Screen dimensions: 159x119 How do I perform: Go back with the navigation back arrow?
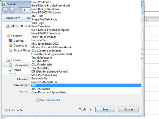pyautogui.click(x=5, y=10)
